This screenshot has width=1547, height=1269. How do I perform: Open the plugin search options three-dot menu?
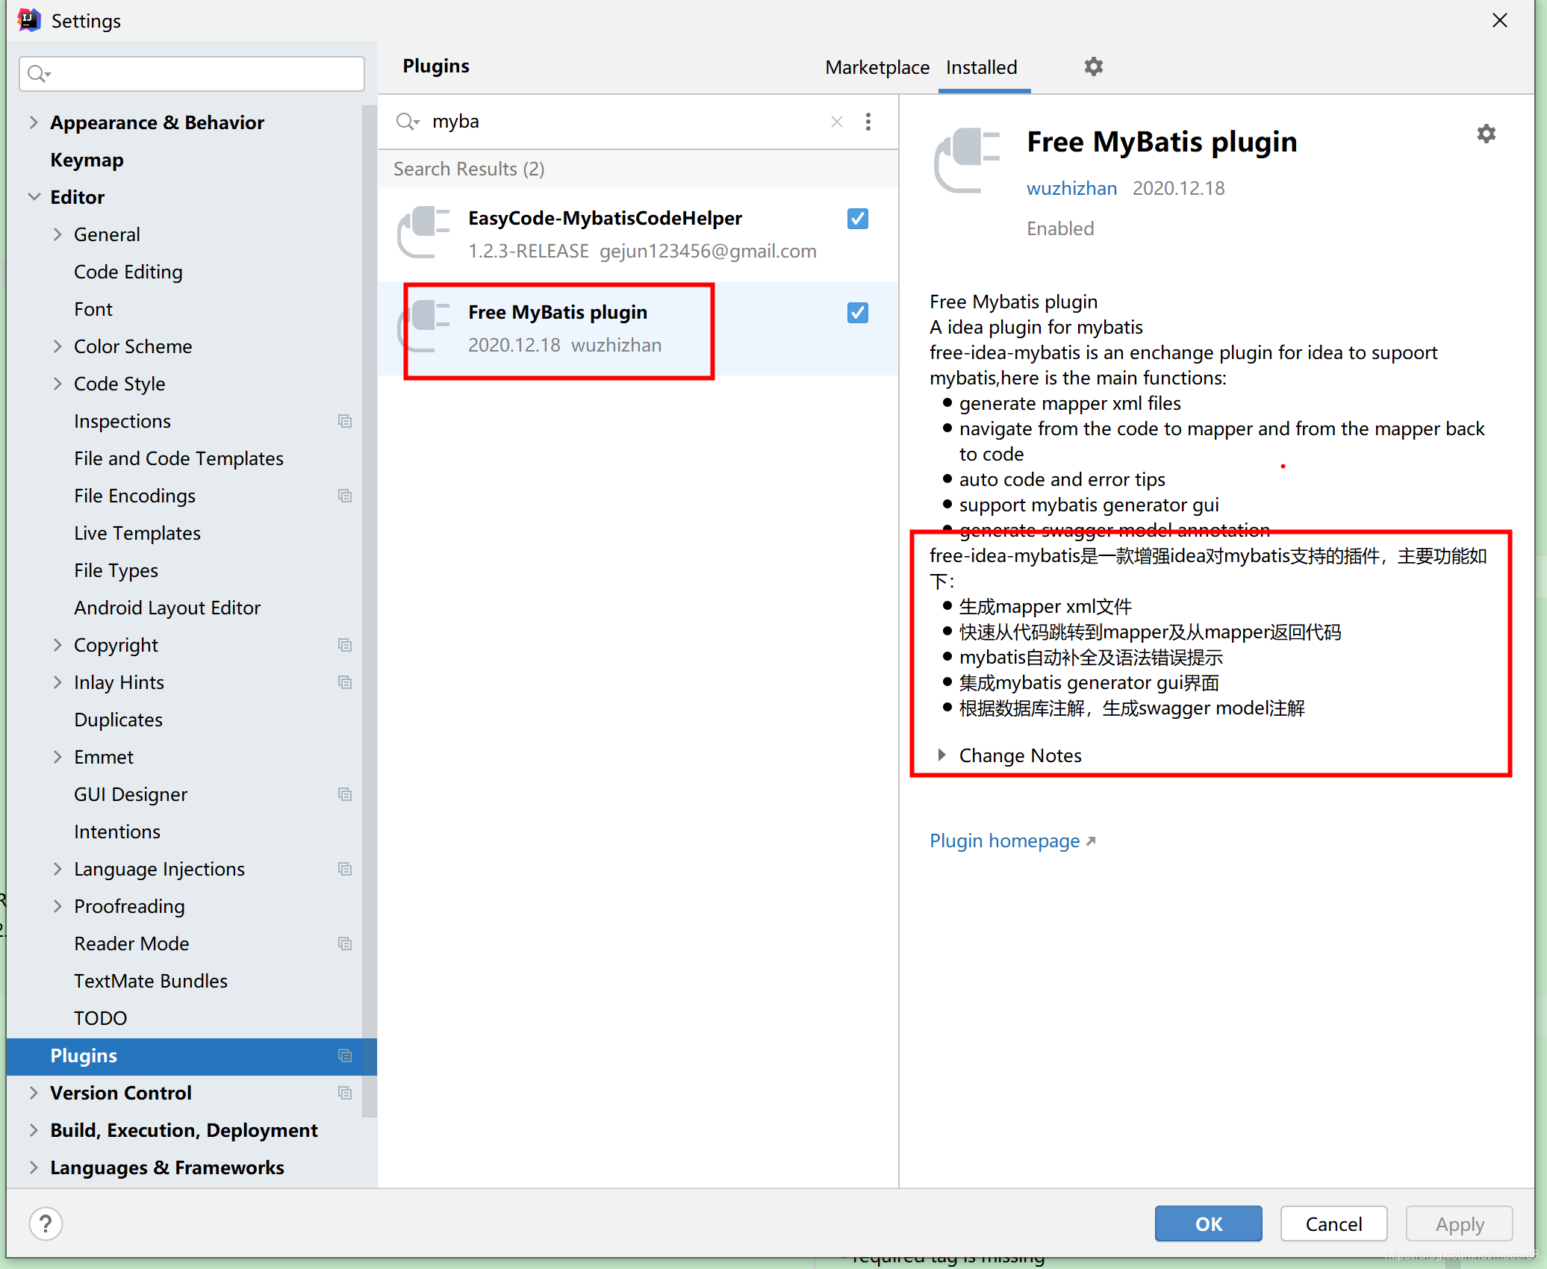(868, 122)
